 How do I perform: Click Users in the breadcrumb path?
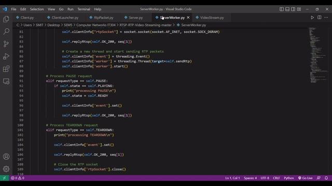click(x=27, y=25)
